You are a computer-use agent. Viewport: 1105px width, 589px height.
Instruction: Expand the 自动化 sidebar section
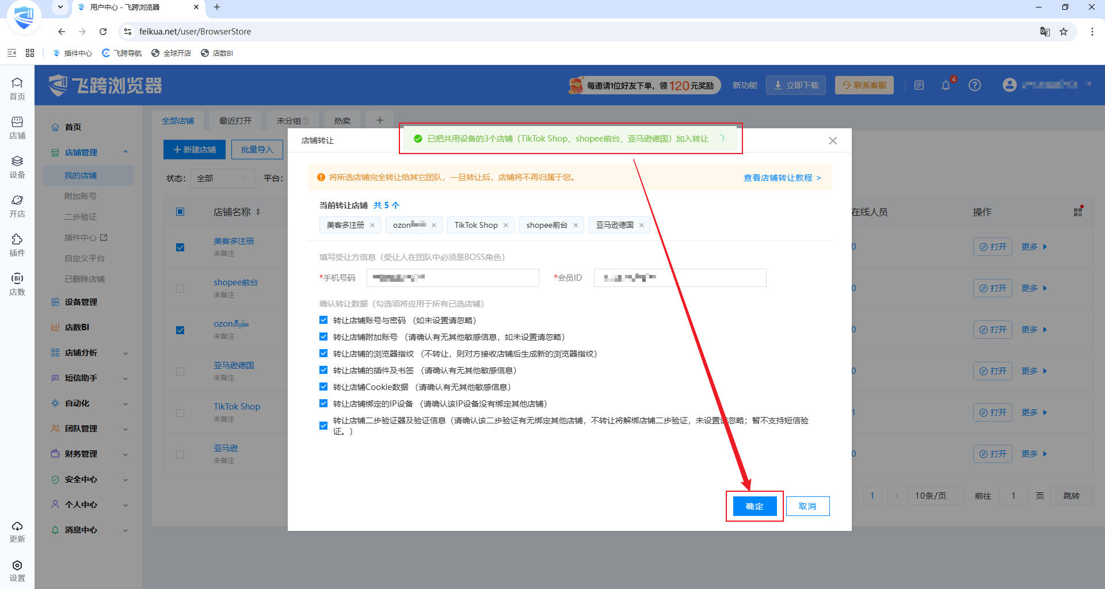coord(125,404)
